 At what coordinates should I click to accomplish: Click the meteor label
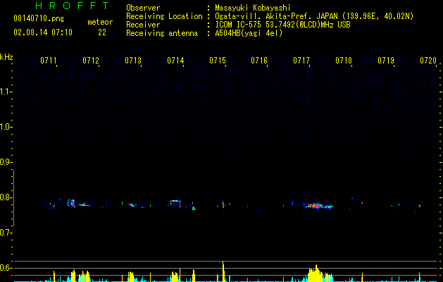pos(100,22)
